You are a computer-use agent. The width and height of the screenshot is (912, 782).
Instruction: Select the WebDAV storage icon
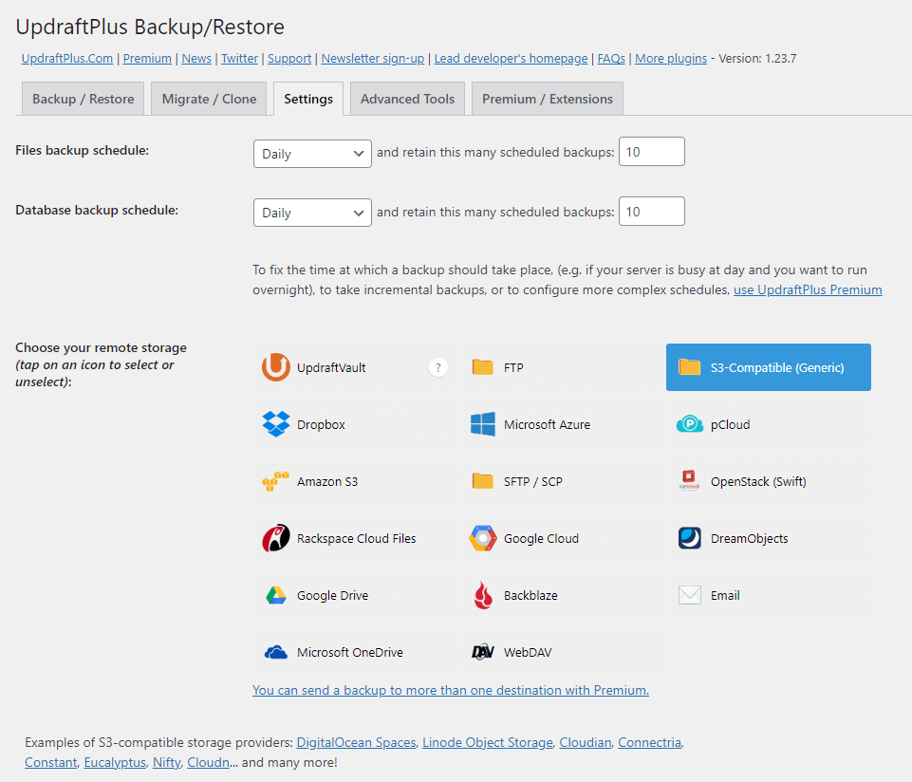pos(483,652)
